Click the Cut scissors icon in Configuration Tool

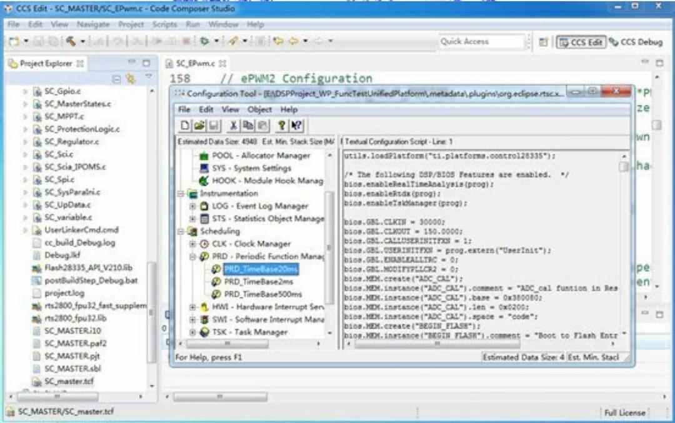point(233,125)
